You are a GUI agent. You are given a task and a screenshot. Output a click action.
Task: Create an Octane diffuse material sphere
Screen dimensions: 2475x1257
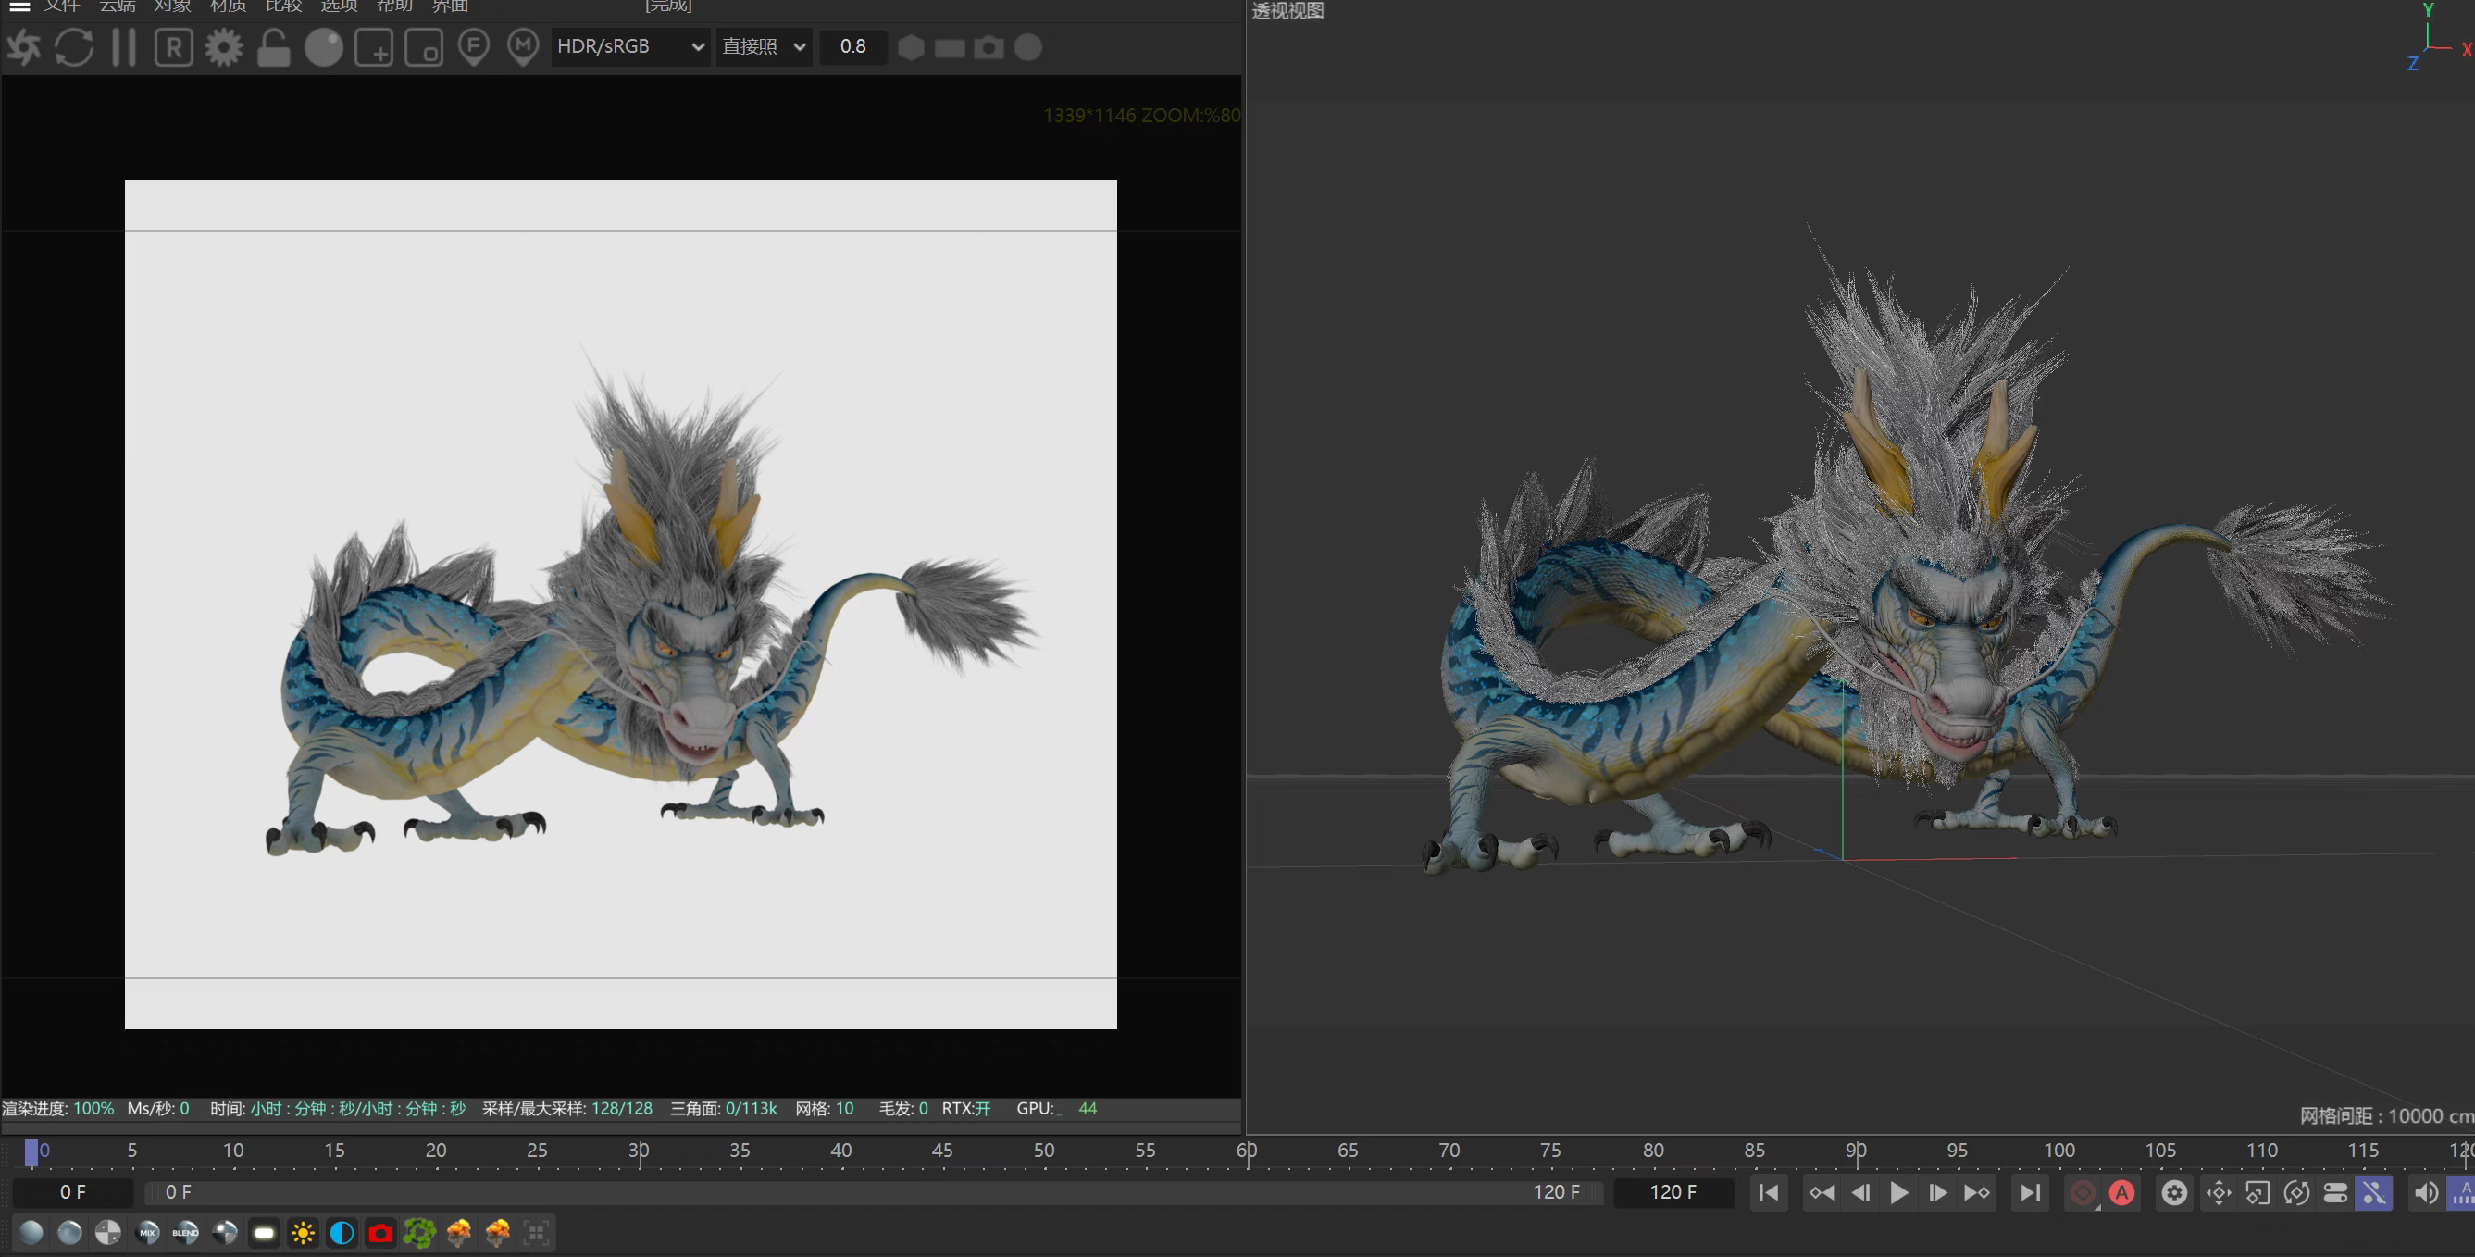[x=31, y=1233]
